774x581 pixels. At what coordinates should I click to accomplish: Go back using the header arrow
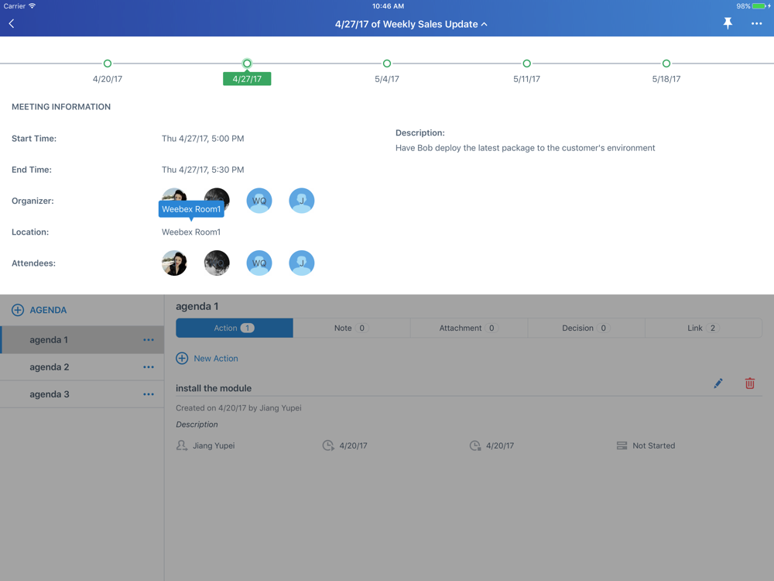point(12,24)
